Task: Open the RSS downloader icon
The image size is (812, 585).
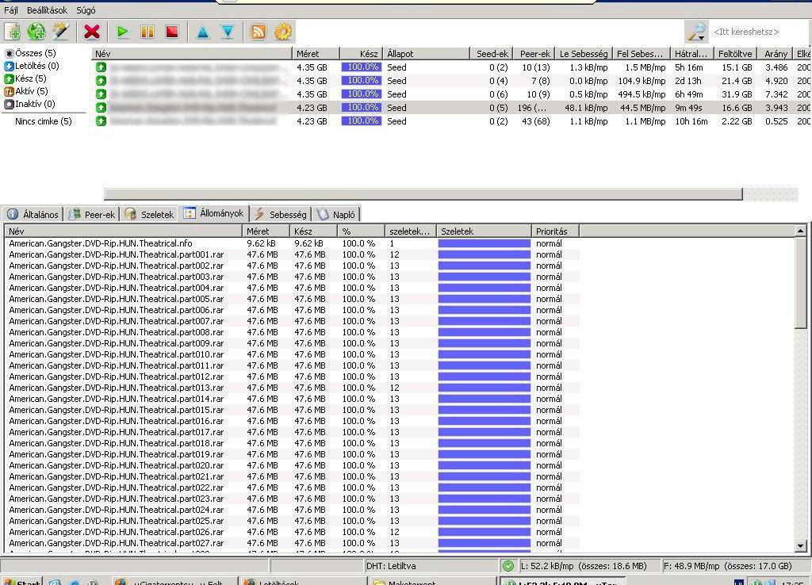Action: pyautogui.click(x=259, y=32)
